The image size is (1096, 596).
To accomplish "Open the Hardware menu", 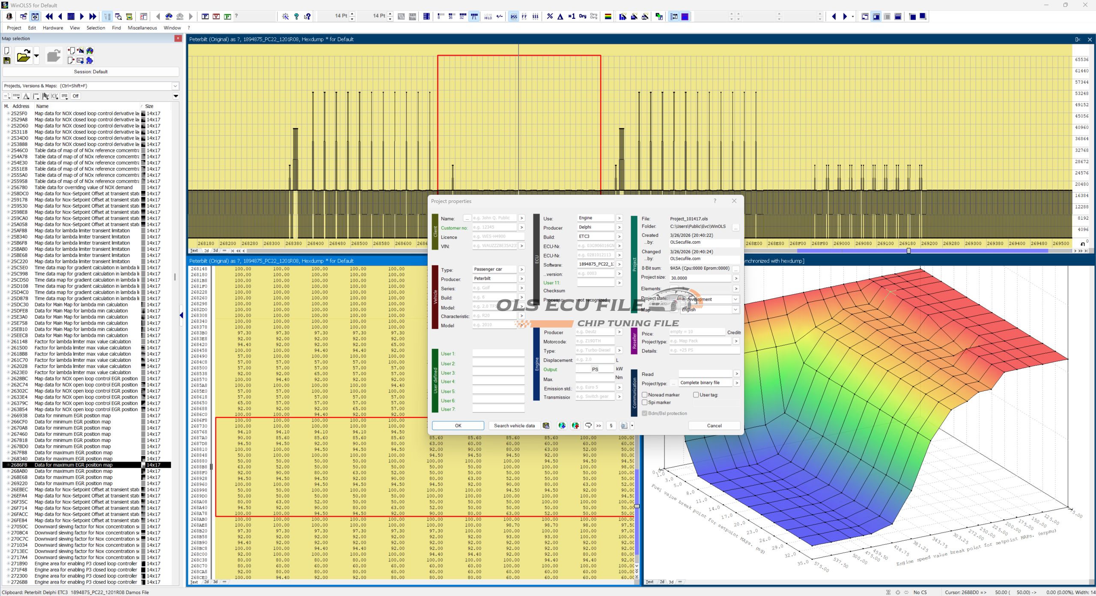I will pyautogui.click(x=53, y=28).
